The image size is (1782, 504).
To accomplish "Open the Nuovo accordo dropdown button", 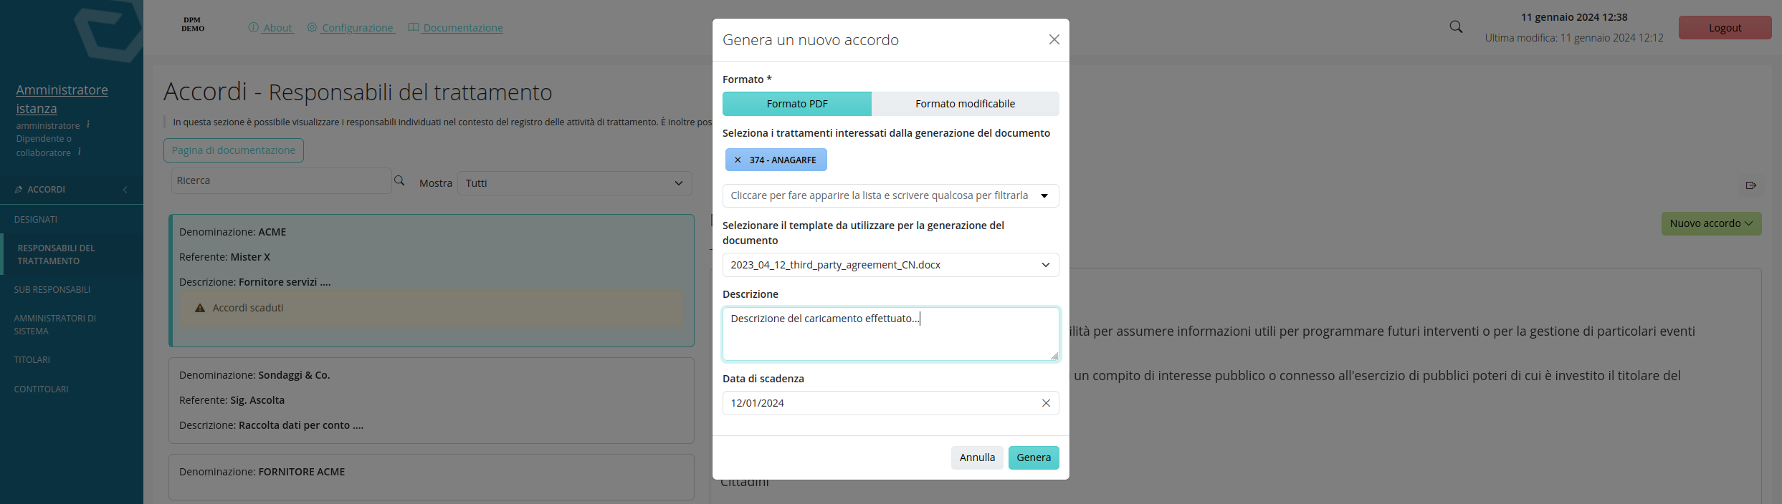I will pos(1711,223).
